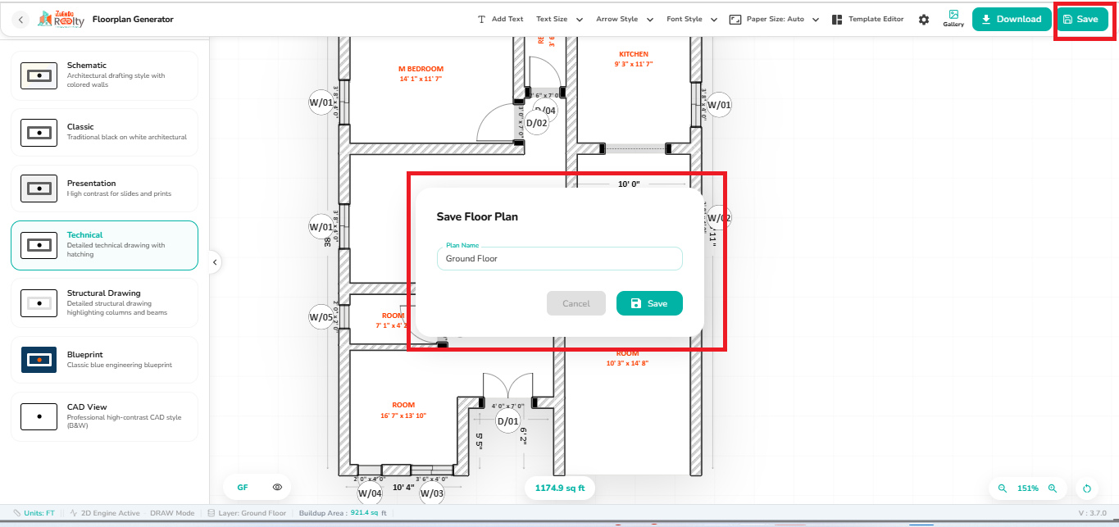Image resolution: width=1119 pixels, height=527 pixels.
Task: Click the ROOM 10' 3" x 14' 8" label
Action: 628,358
